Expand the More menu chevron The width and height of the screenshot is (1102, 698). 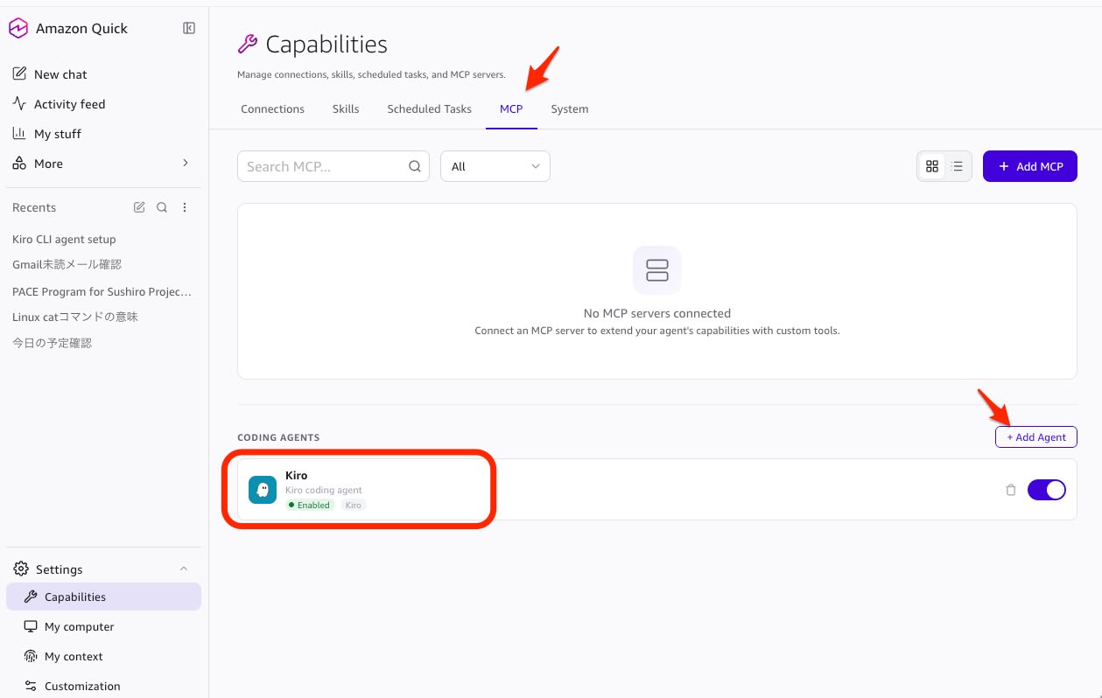pos(185,164)
